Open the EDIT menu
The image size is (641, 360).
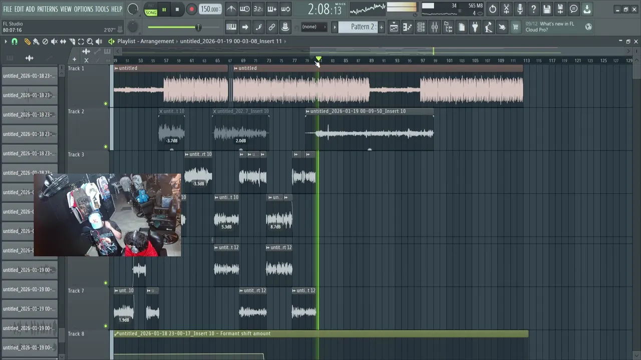tap(19, 9)
